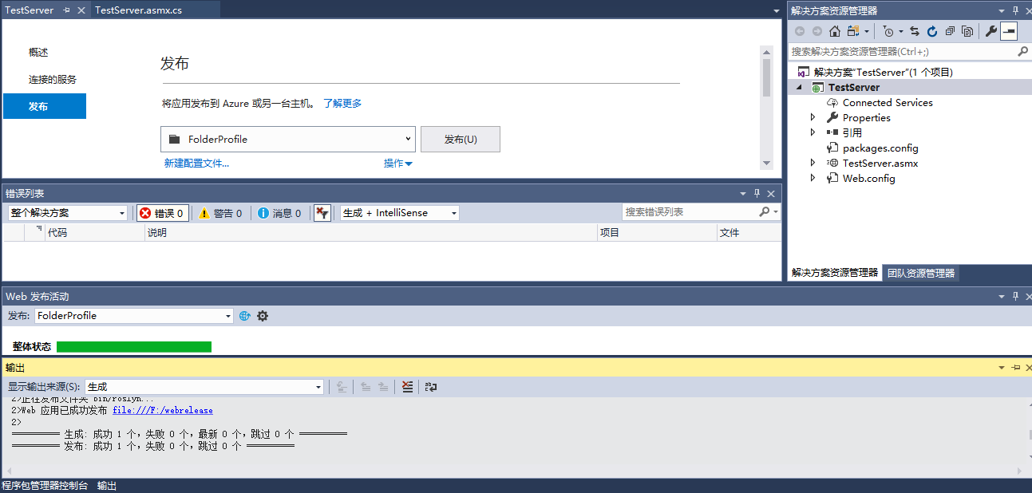Image resolution: width=1032 pixels, height=493 pixels.
Task: Click the auto-hide pin of the error list panel
Action: 757,193
